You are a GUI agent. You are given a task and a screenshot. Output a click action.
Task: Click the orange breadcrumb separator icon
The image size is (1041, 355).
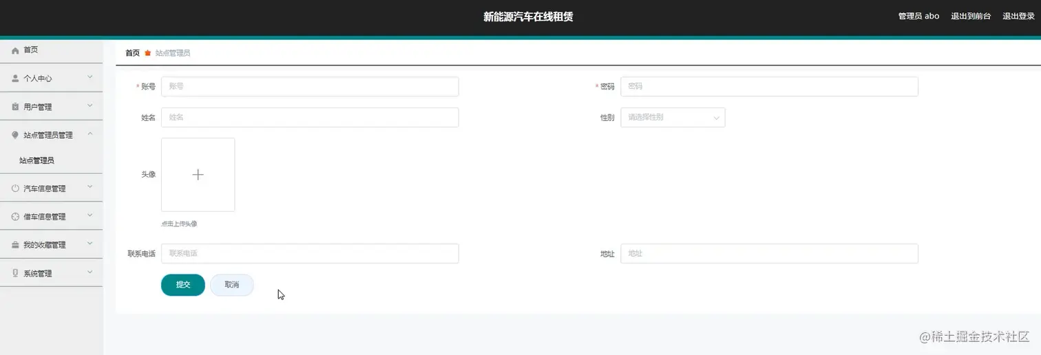147,53
